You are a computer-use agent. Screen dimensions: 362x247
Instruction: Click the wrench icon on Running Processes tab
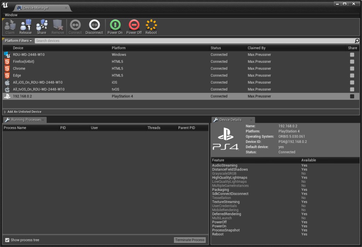coord(7,120)
